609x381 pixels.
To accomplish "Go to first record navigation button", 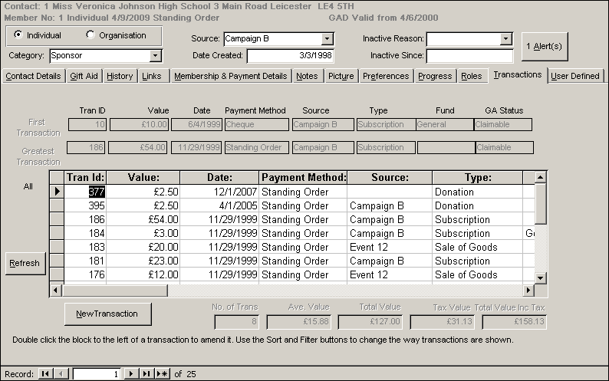I will click(45, 373).
